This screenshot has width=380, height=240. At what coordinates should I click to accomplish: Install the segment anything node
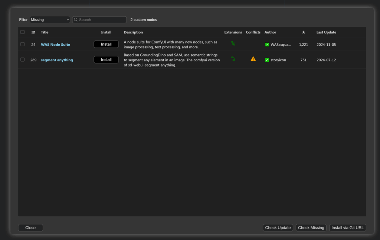pos(106,59)
